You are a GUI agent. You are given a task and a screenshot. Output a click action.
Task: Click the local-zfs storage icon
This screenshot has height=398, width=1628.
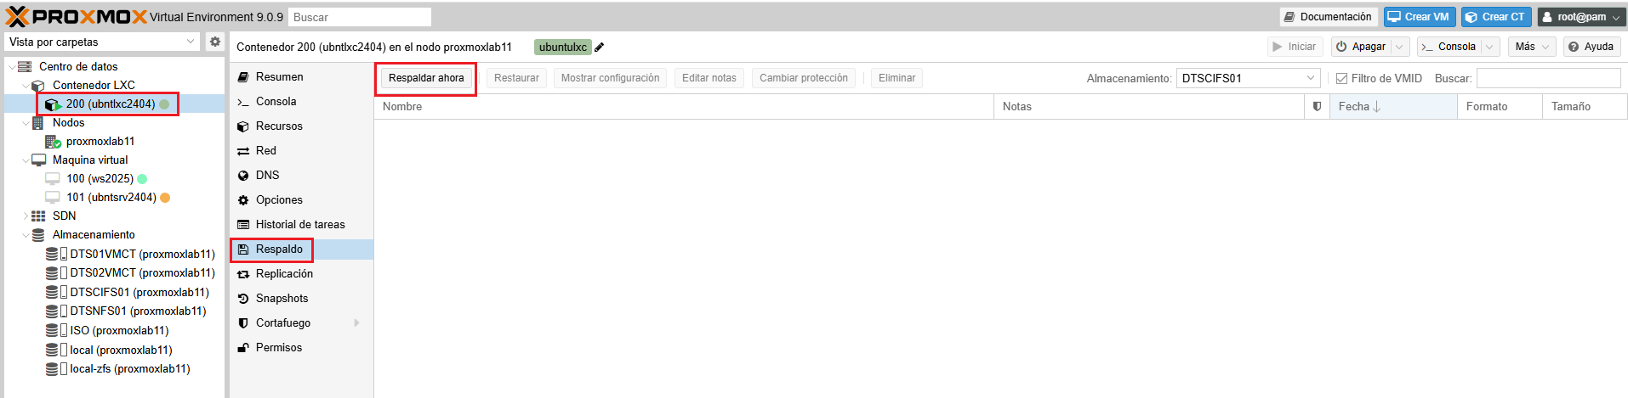[56, 369]
